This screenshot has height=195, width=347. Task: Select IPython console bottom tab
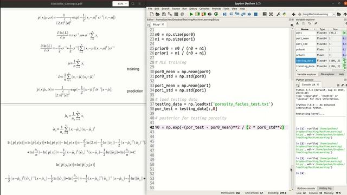306,188
